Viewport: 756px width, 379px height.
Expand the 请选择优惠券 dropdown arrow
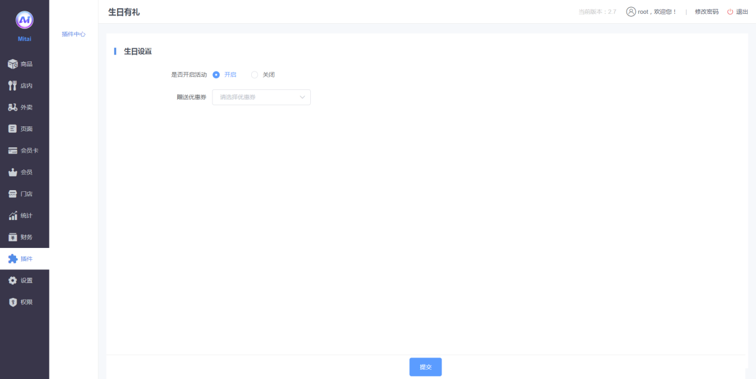[x=303, y=97]
